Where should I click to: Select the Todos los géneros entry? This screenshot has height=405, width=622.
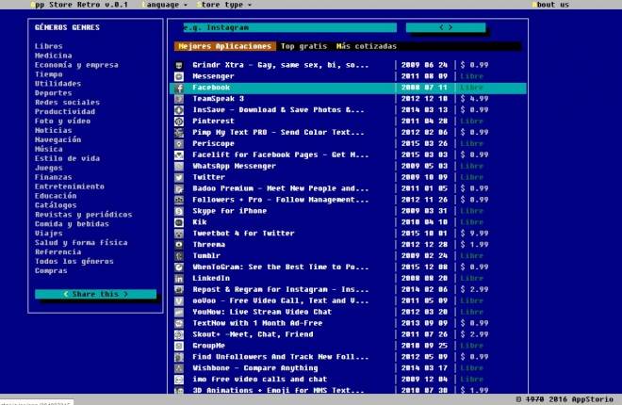click(74, 261)
